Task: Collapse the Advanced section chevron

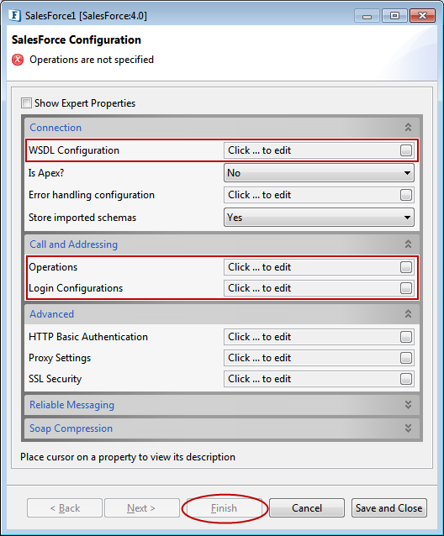Action: pos(408,314)
